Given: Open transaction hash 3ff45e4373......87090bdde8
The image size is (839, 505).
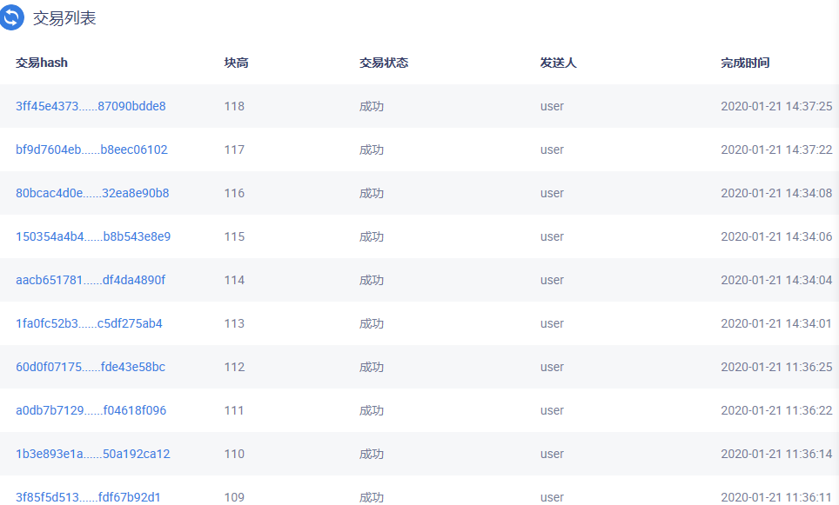Looking at the screenshot, I should [x=91, y=106].
